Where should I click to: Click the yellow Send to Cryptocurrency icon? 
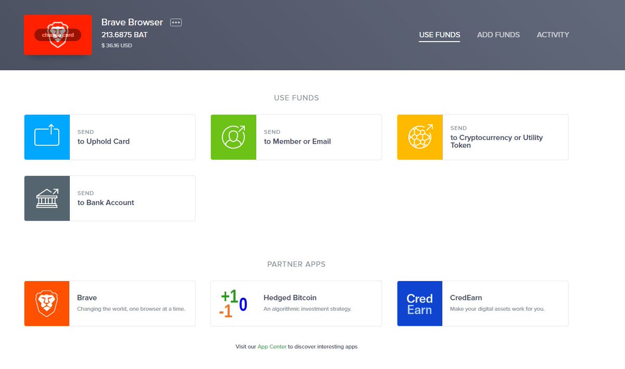pyautogui.click(x=420, y=137)
